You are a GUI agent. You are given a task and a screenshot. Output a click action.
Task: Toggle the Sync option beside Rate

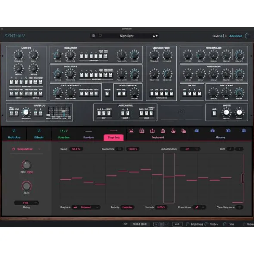(30, 172)
